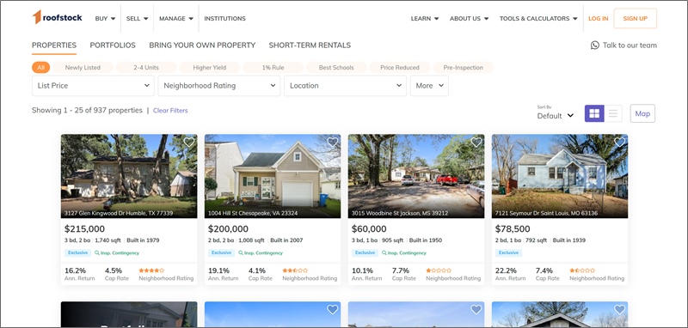This screenshot has width=688, height=328.
Task: Select the All filter chip
Action: coord(40,68)
